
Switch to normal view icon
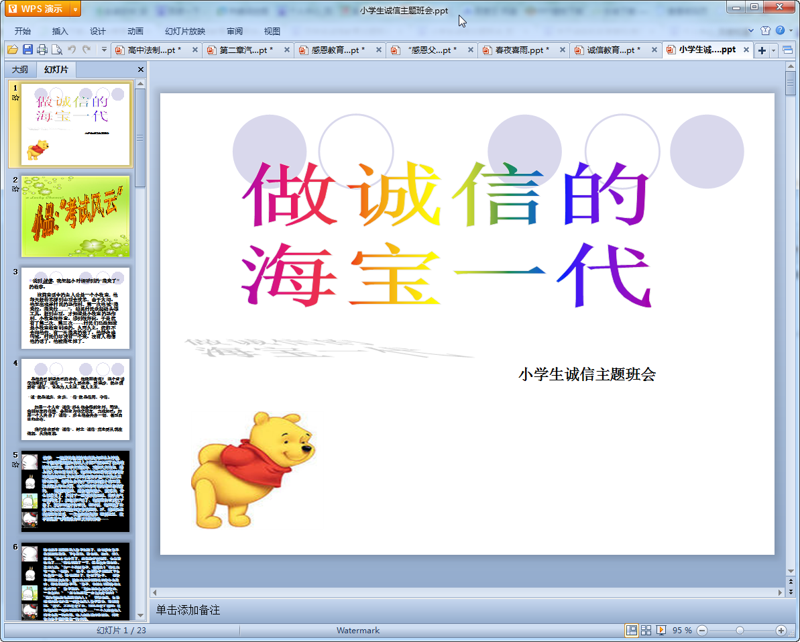click(x=631, y=631)
